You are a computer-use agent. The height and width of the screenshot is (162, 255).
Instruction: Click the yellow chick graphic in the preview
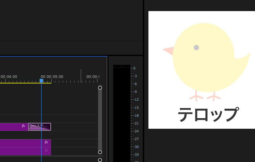tap(206, 62)
